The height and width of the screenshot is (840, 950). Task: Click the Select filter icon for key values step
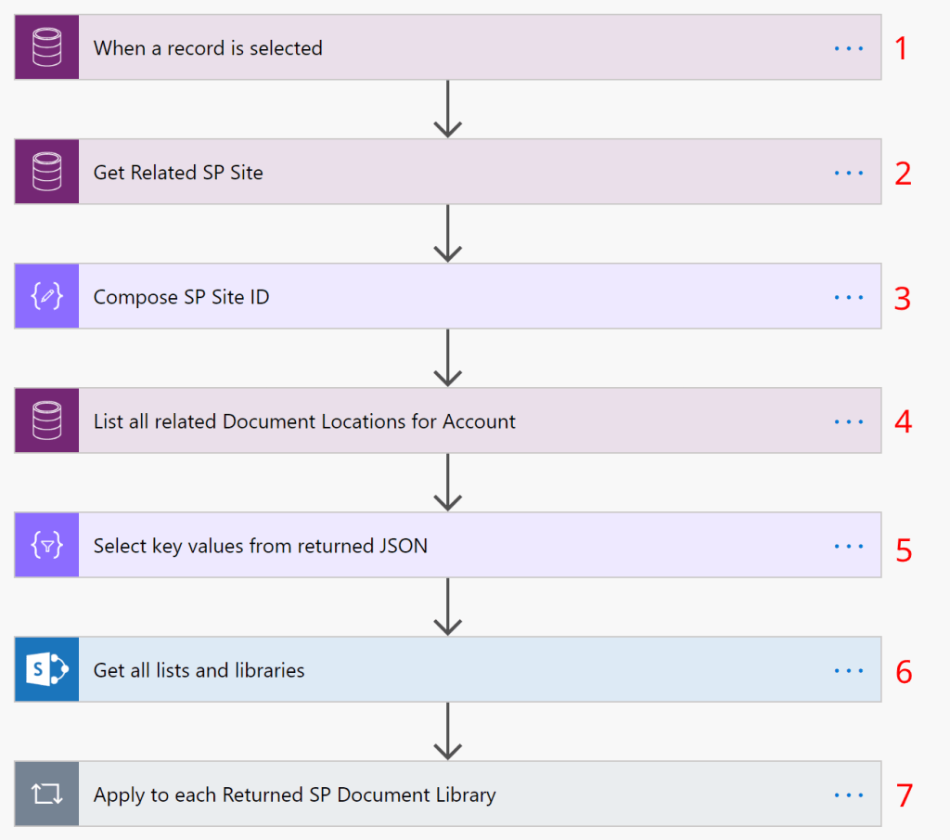tap(46, 546)
